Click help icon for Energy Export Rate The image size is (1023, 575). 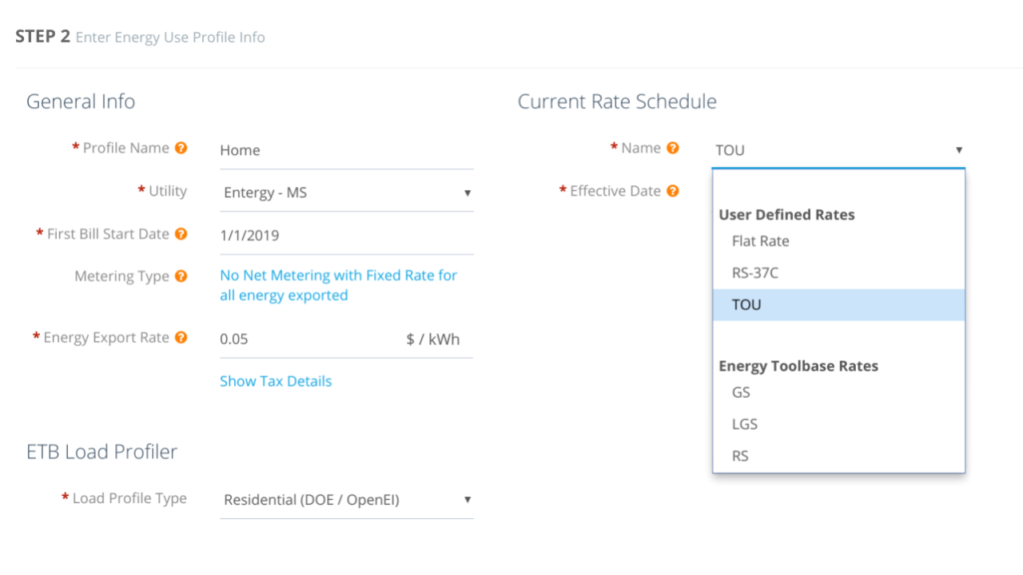tap(181, 337)
